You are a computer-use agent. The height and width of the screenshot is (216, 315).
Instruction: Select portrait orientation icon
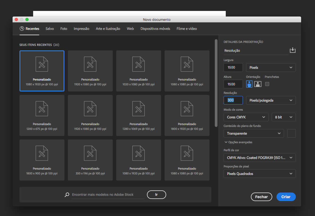tap(249, 84)
